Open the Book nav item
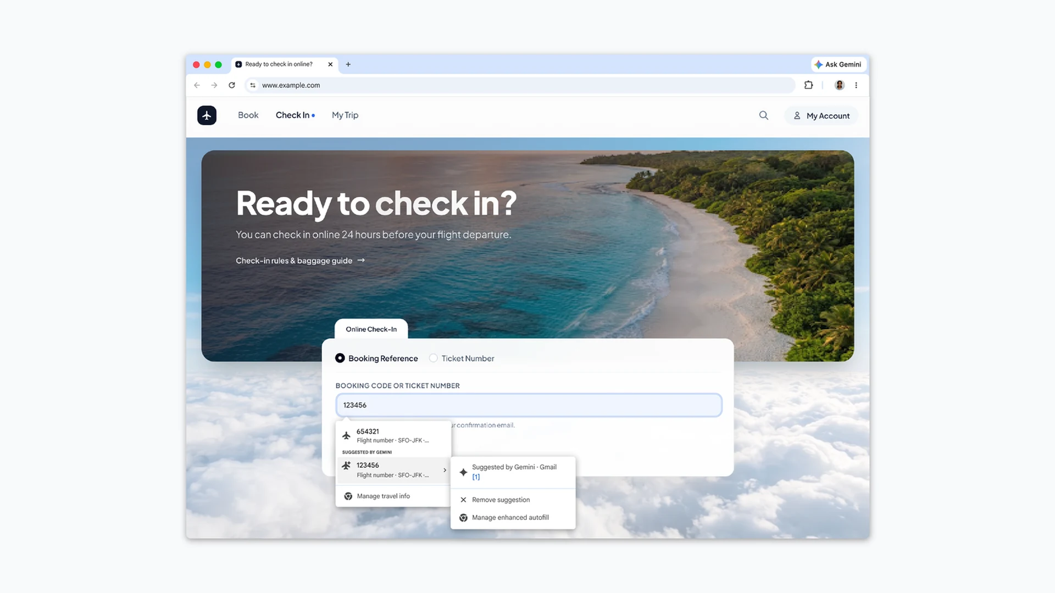 248,115
